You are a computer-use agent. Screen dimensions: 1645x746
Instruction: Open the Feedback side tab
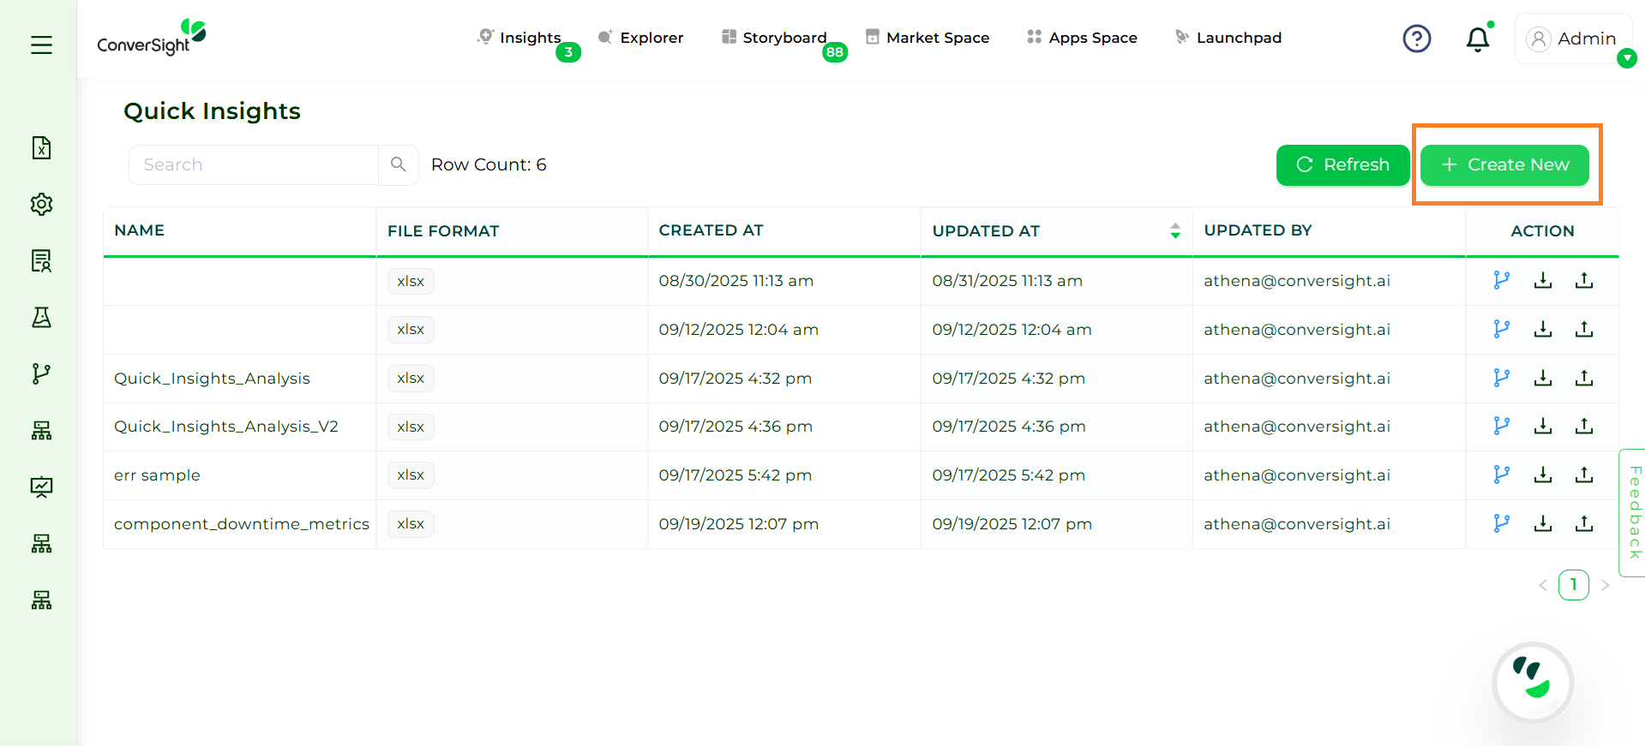[x=1633, y=512]
